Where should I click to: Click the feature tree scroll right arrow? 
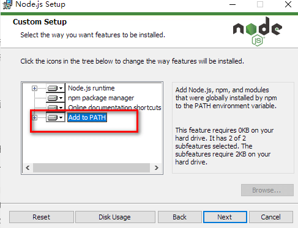[x=156, y=167]
